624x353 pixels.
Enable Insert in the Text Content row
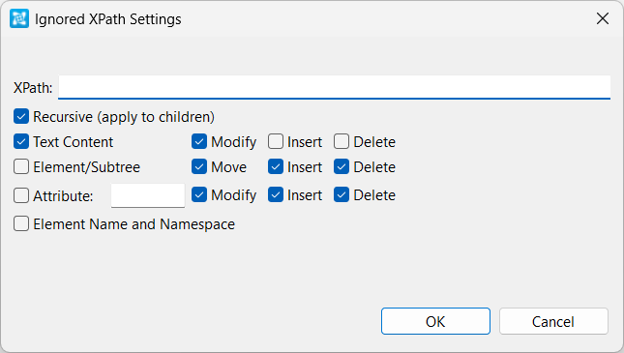coord(276,141)
